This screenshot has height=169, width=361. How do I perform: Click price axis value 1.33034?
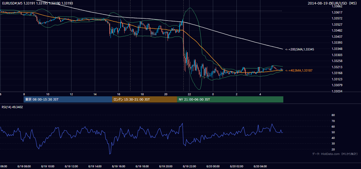pos(337,91)
